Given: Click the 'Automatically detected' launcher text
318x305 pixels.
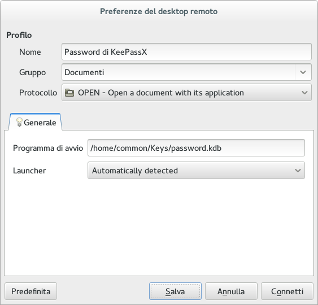Looking at the screenshot, I should pyautogui.click(x=135, y=171).
